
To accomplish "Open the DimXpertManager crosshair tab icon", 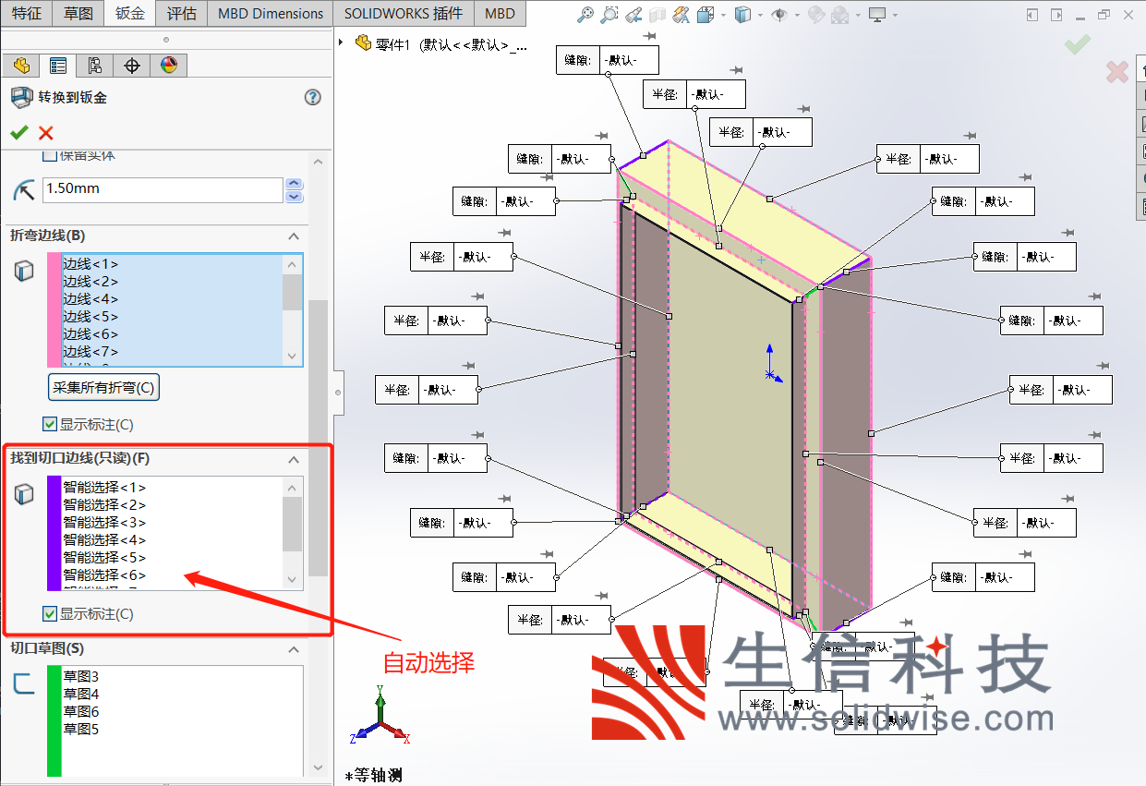I will pyautogui.click(x=131, y=66).
